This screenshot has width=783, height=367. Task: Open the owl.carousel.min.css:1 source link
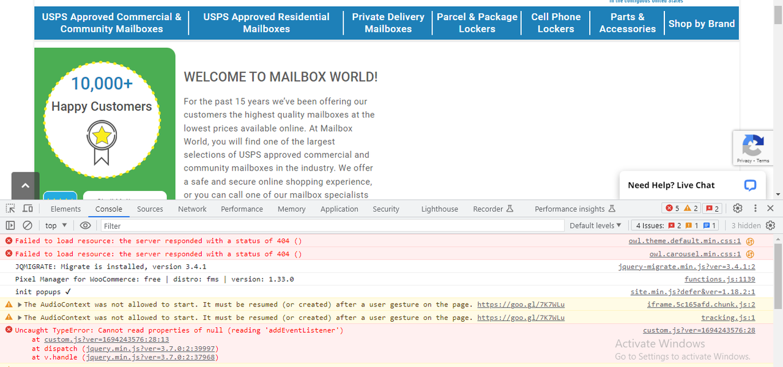pos(695,254)
